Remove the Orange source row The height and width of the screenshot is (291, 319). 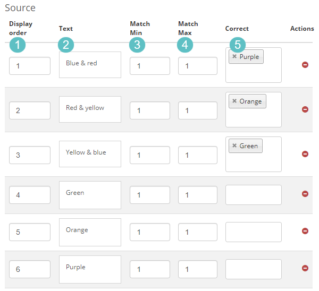point(305,232)
